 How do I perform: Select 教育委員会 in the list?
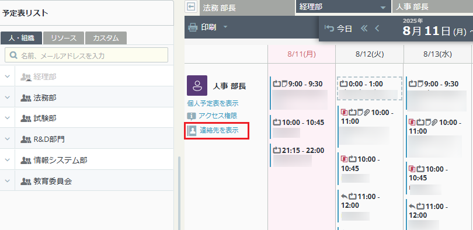(53, 181)
